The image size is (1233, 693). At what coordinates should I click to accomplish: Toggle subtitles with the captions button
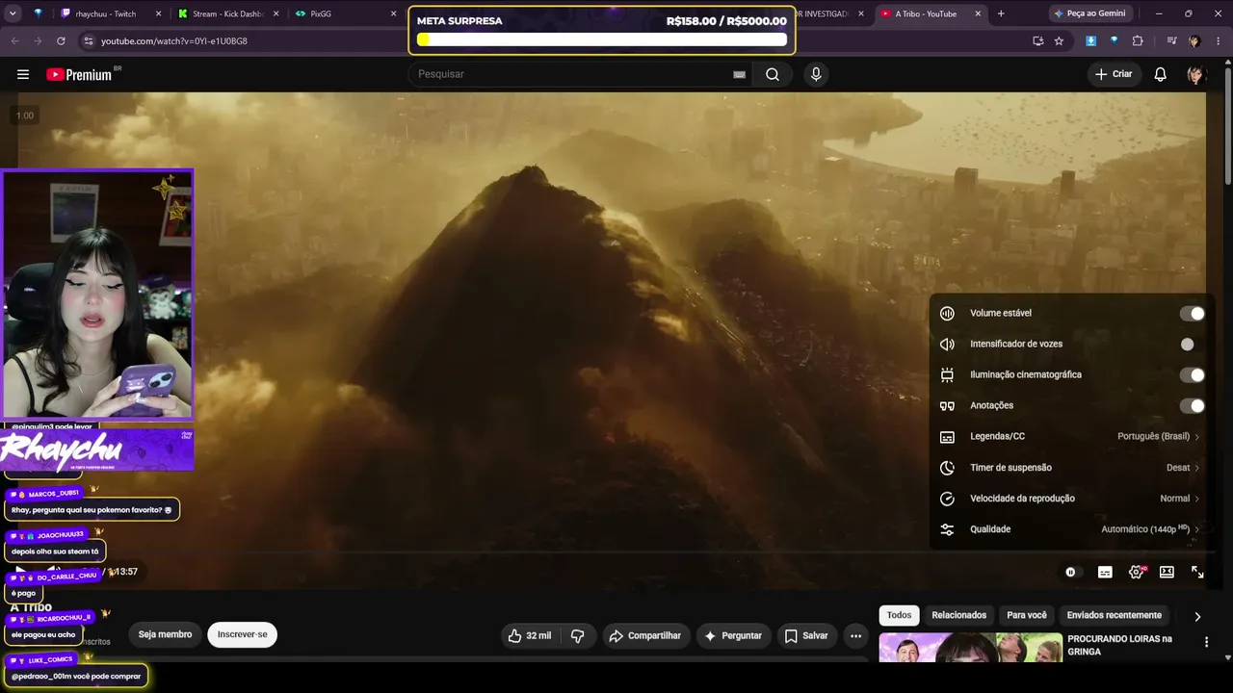1105,572
